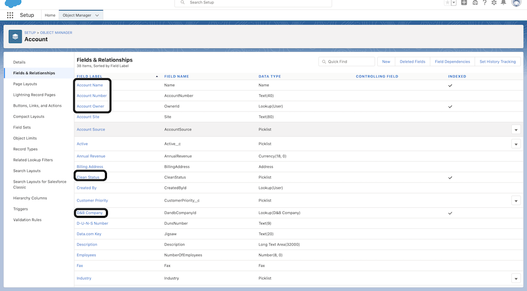Open Details in the sidebar

tap(19, 62)
